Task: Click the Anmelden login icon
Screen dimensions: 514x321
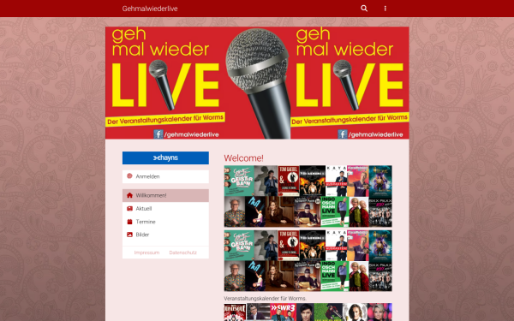Action: [129, 176]
